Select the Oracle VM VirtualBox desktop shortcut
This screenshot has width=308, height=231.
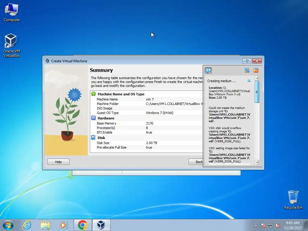[x=11, y=46]
